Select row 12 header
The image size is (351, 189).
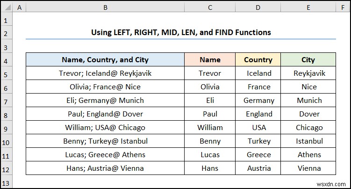(6, 168)
